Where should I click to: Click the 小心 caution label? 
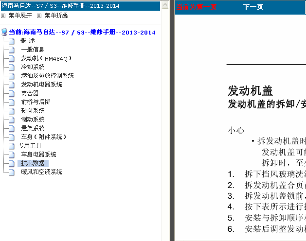pos(236,130)
